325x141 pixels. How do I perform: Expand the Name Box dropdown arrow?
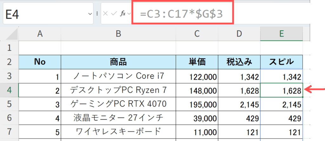90,14
